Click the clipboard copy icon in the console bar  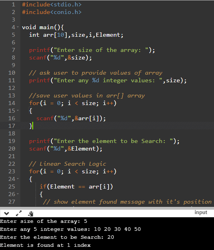coord(31,214)
